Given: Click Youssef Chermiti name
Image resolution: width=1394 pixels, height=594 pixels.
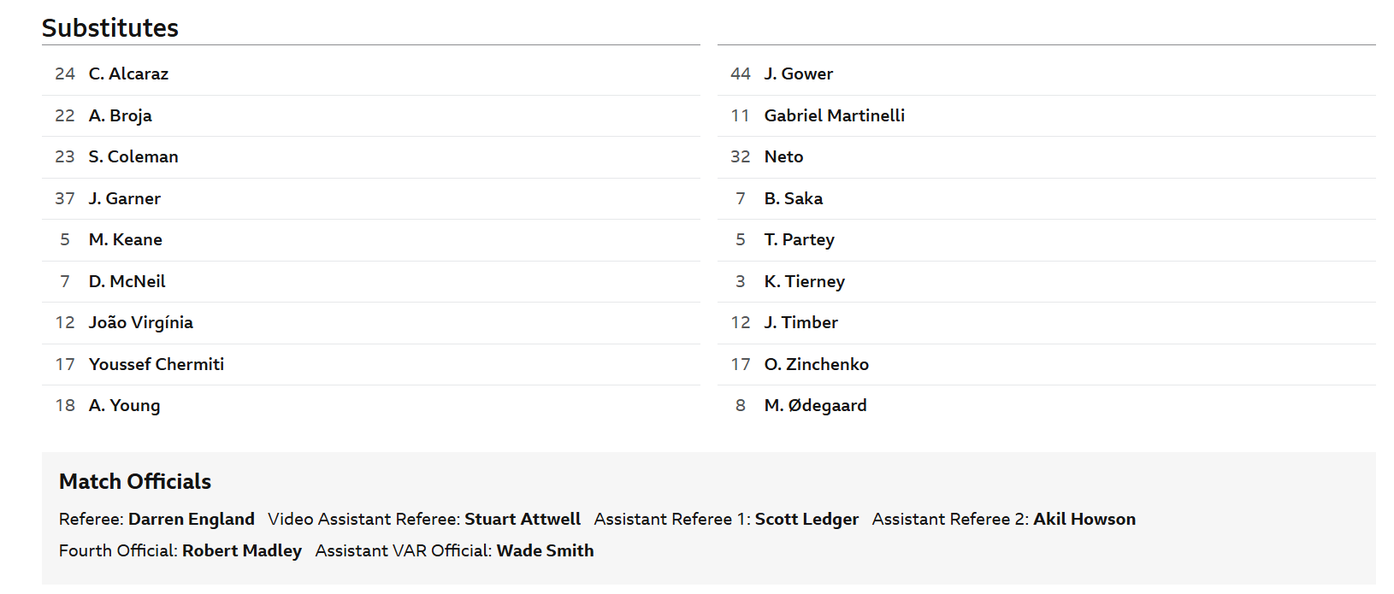Looking at the screenshot, I should [157, 364].
